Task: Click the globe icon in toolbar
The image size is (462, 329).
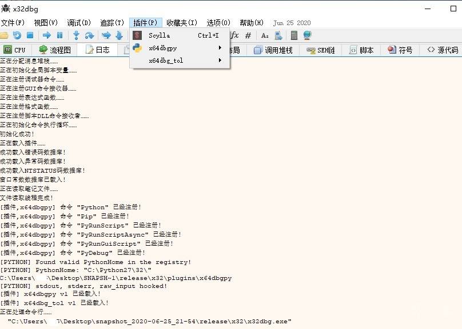Action: 307,35
